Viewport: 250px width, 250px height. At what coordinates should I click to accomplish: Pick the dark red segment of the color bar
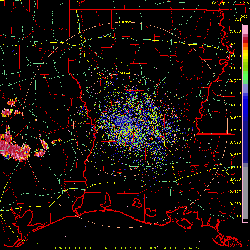(245, 42)
